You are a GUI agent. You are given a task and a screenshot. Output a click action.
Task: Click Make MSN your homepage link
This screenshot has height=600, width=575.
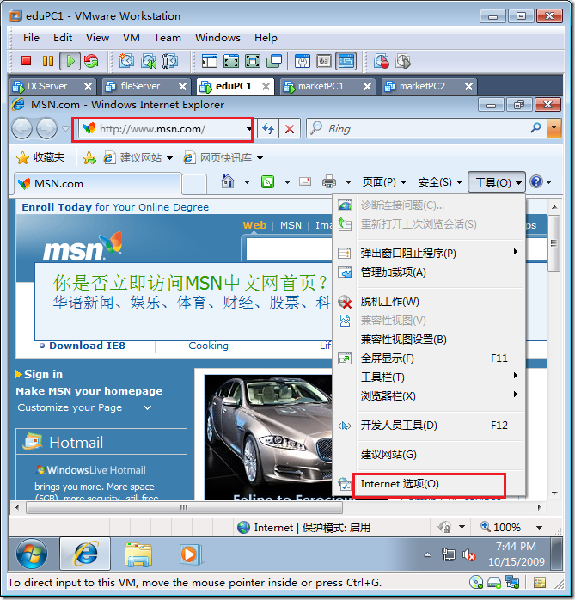coord(89,391)
